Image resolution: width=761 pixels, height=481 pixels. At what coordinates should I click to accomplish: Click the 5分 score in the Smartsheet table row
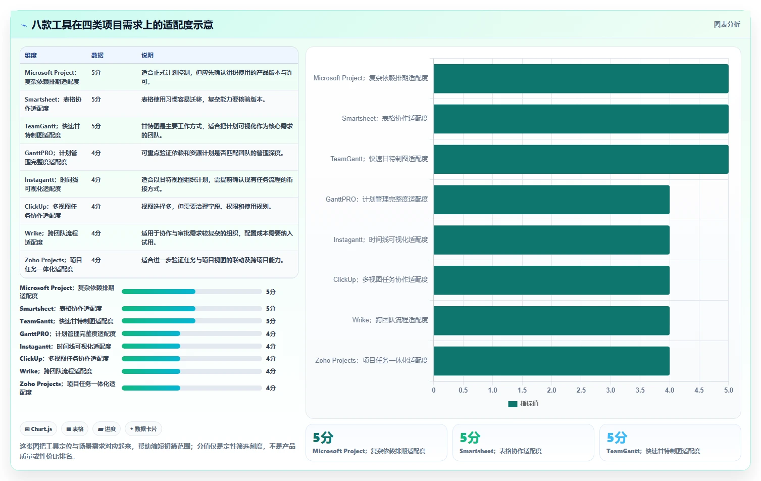point(96,100)
